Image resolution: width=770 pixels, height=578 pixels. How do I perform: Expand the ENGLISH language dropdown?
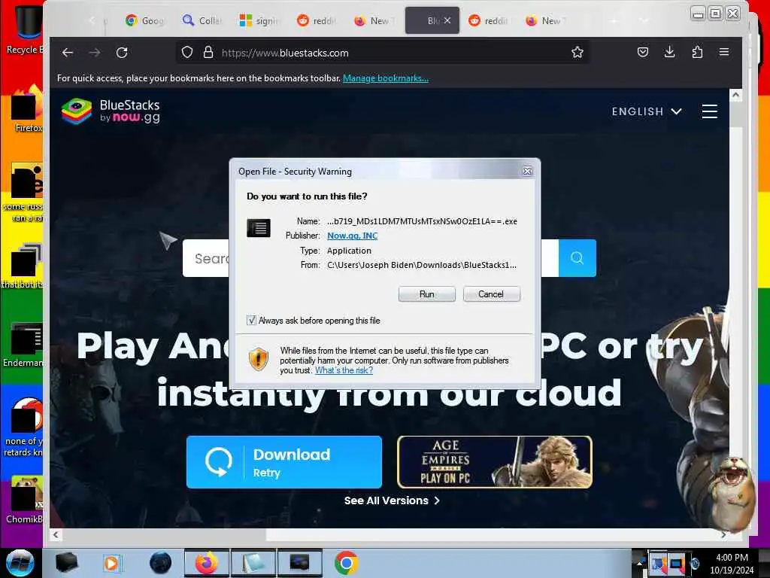[647, 111]
